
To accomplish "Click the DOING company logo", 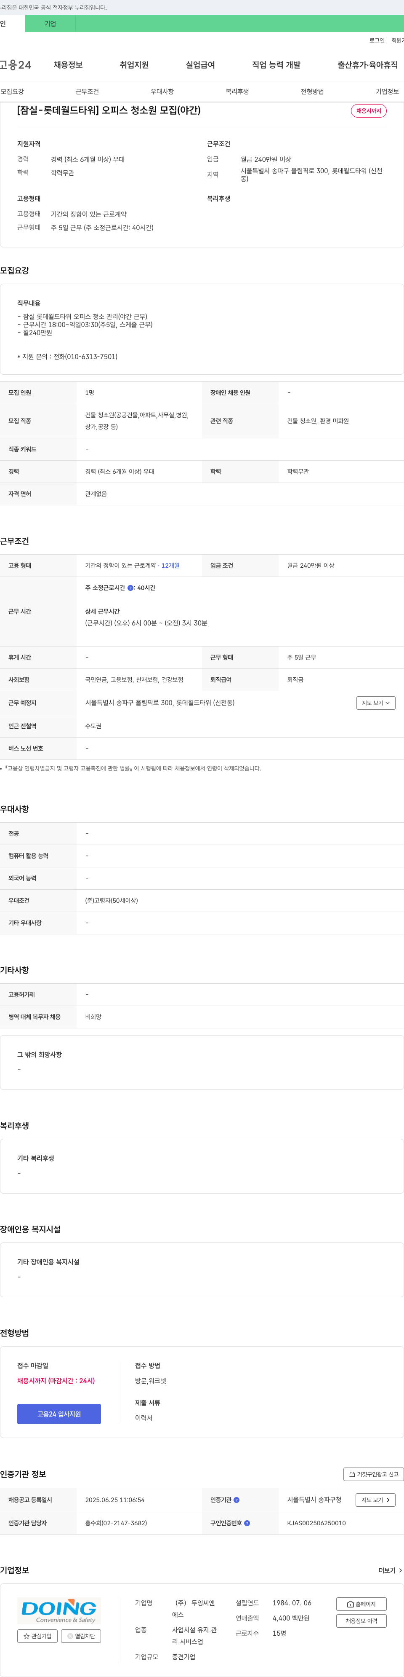I will point(58,1611).
